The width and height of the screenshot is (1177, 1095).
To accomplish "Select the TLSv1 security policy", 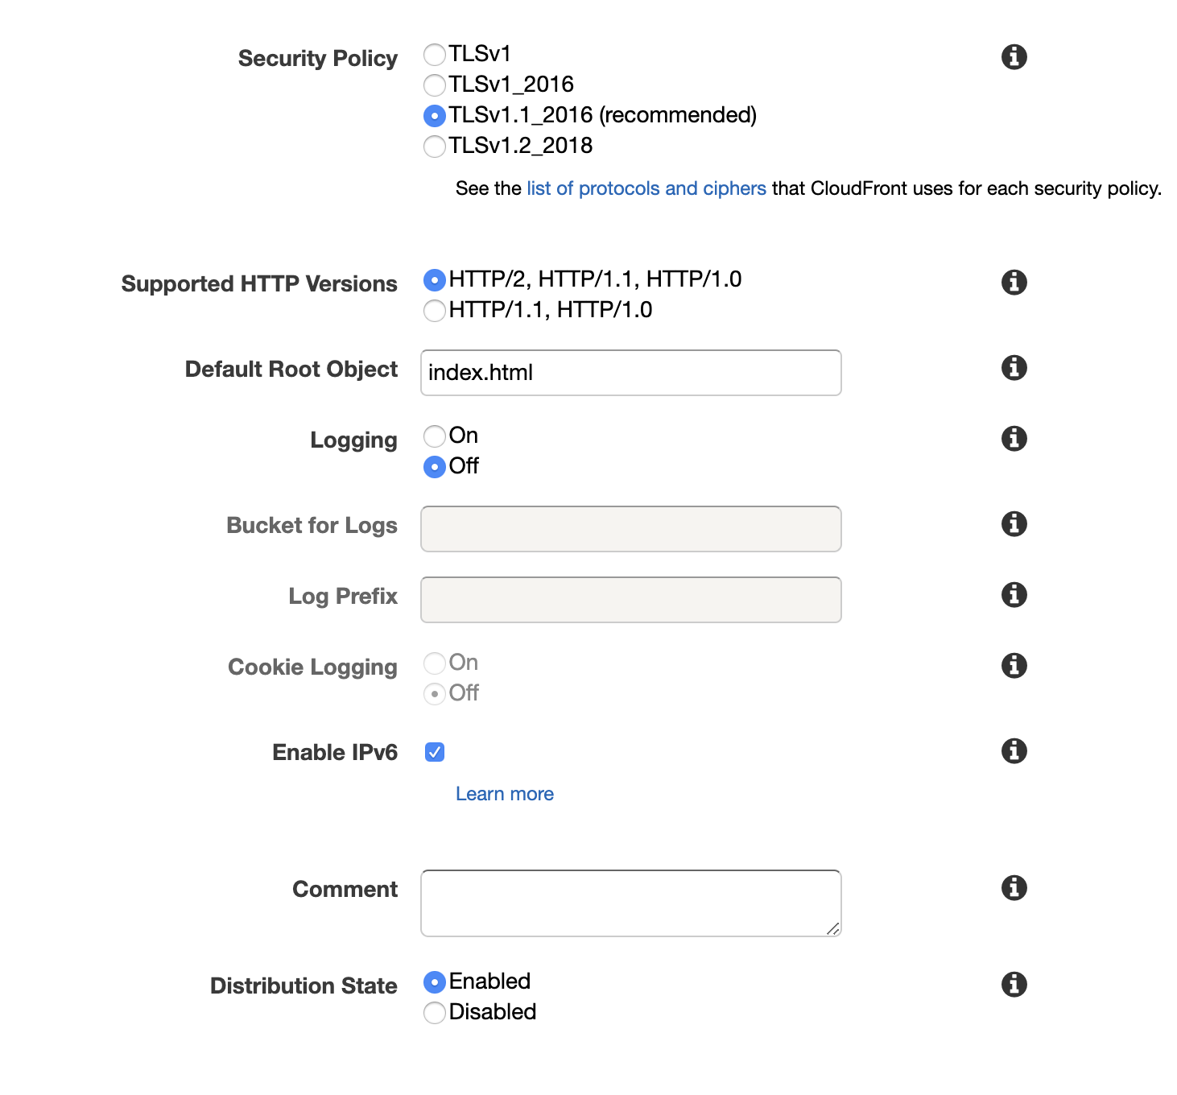I will coord(435,55).
